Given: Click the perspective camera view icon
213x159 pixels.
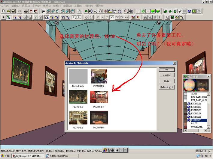Looking at the screenshot, I should [44, 11].
